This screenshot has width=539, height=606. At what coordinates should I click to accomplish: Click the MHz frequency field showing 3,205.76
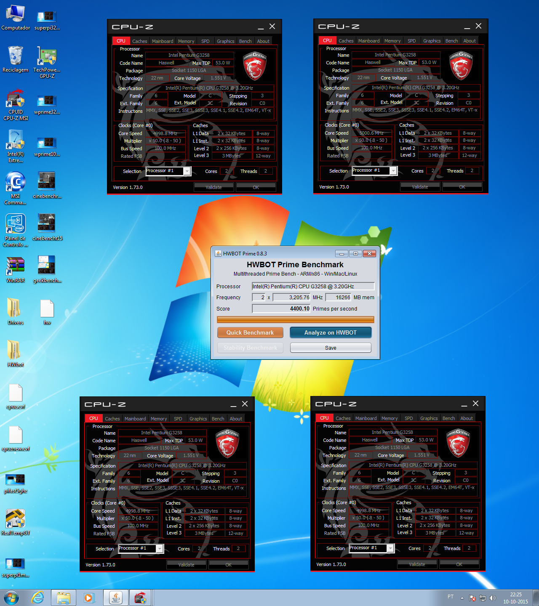(x=292, y=297)
